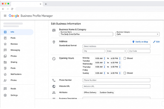
Task: Click the Website URL input field
Action: [x=116, y=86]
